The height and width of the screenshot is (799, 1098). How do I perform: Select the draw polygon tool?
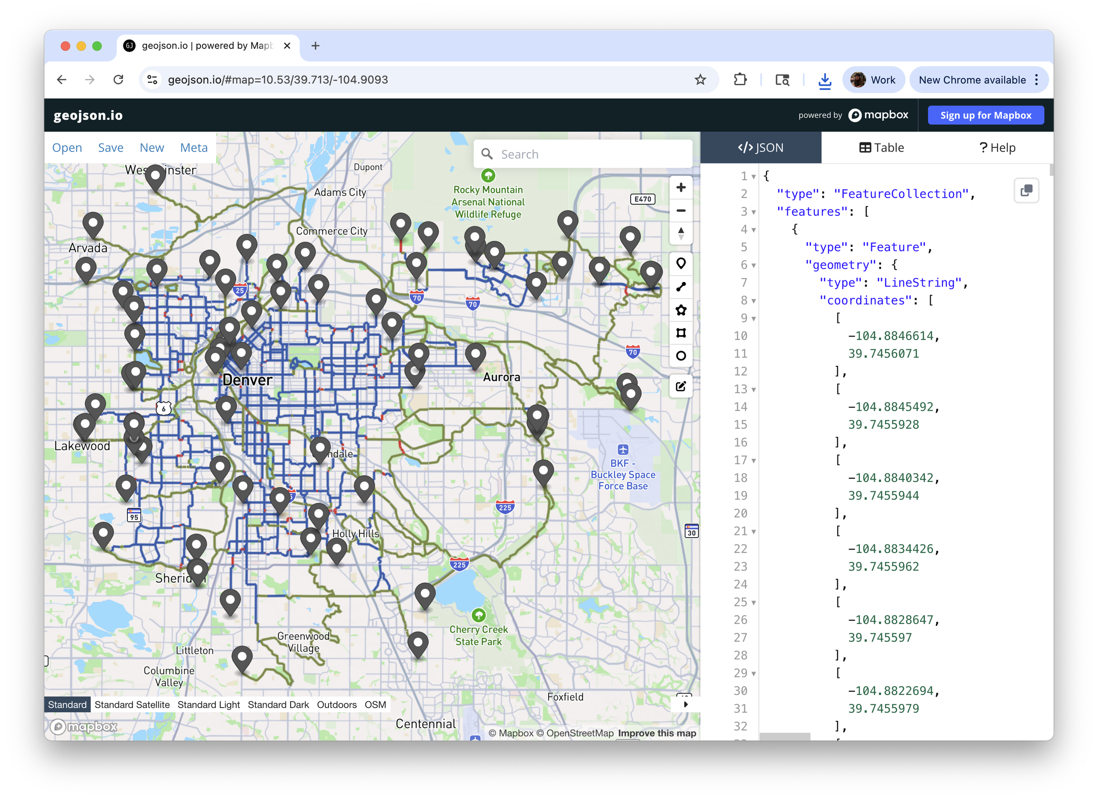coord(681,310)
